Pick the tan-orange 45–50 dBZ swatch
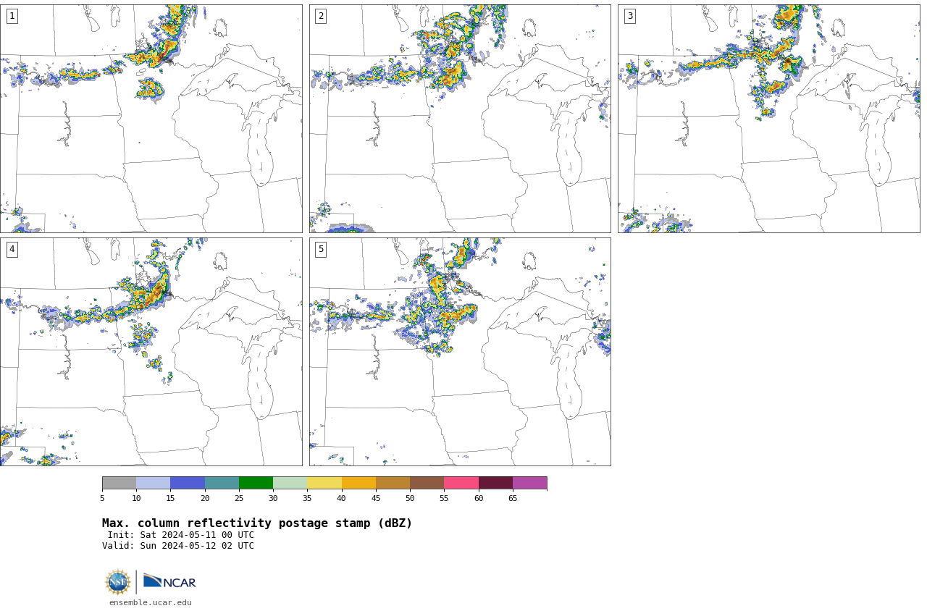 393,483
